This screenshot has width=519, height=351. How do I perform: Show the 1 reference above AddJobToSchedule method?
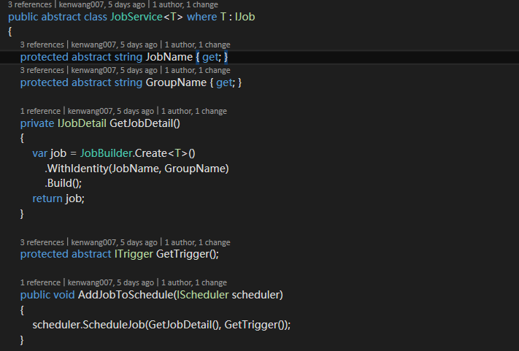[40, 282]
